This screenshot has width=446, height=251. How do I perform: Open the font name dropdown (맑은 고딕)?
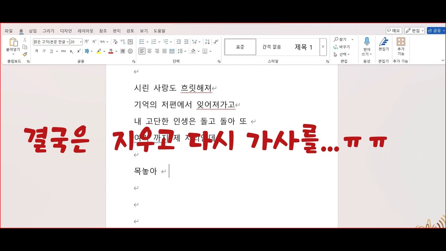tap(67, 42)
